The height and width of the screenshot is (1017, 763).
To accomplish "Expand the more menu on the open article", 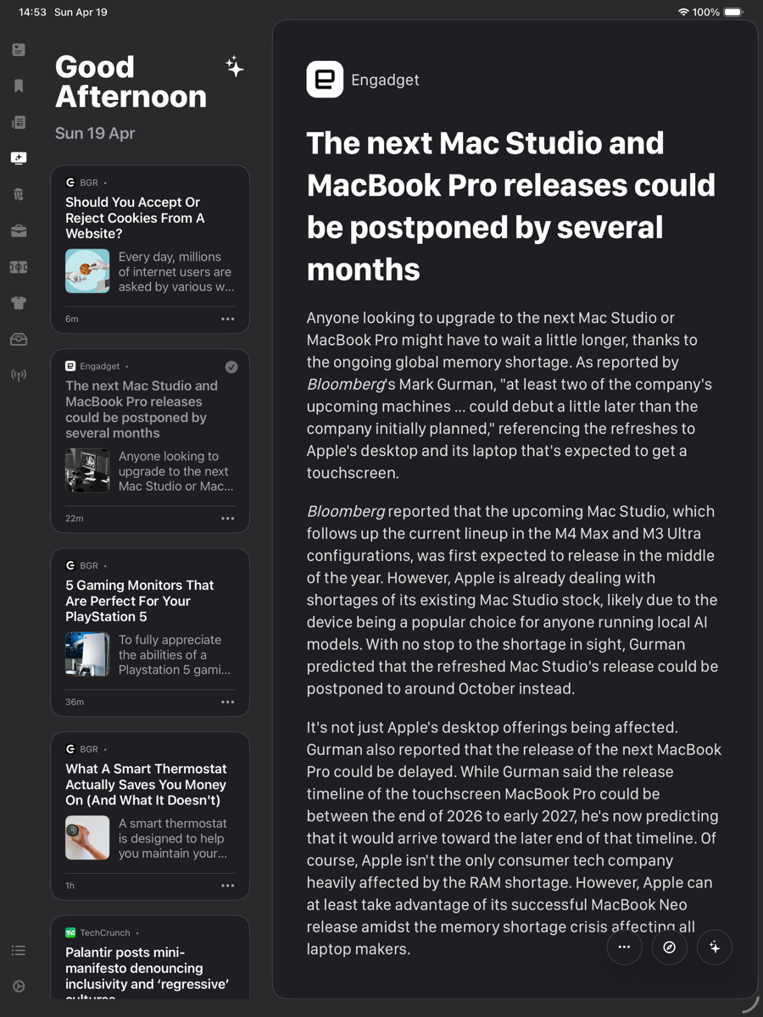I will pos(625,948).
